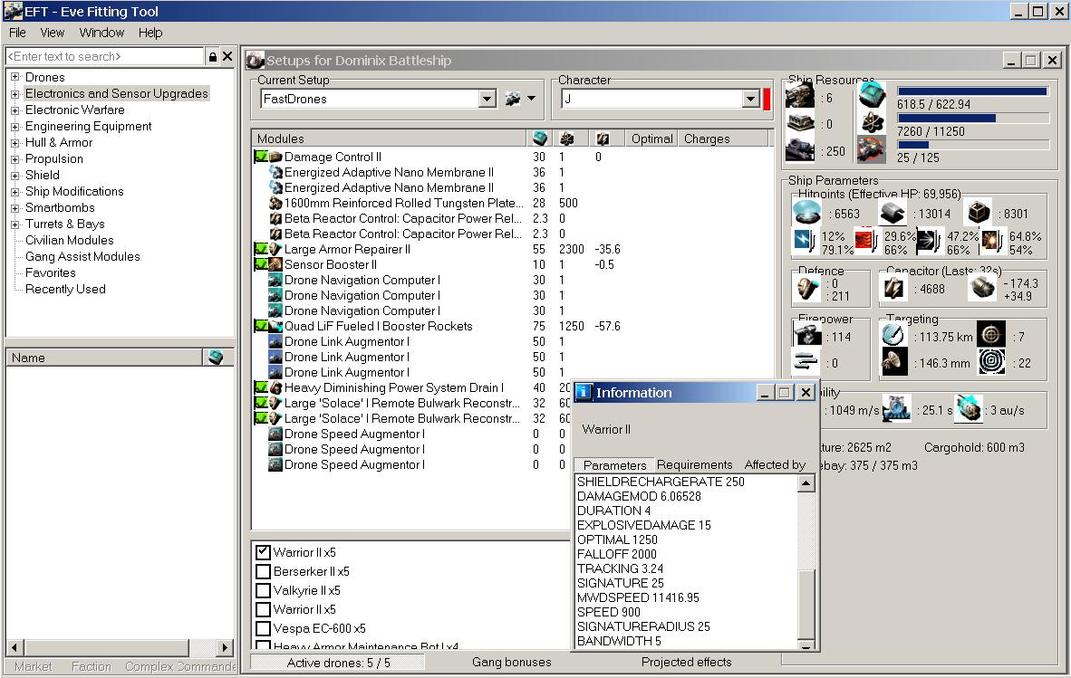Viewport: 1071px width, 678px height.
Task: Click the CPU icon beside 618.5 / 622.94
Action: [872, 95]
